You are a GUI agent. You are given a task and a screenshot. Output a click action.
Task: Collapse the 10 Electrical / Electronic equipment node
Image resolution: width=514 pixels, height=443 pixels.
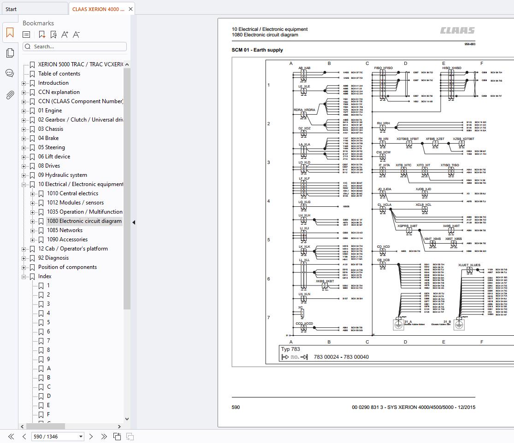point(24,185)
